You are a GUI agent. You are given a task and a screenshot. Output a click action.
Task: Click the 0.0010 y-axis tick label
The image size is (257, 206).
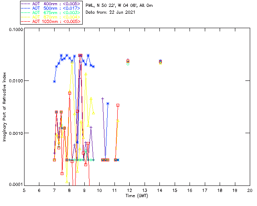[x=15, y=133]
